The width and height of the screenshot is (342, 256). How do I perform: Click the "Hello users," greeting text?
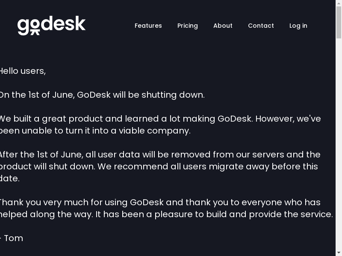(x=22, y=71)
